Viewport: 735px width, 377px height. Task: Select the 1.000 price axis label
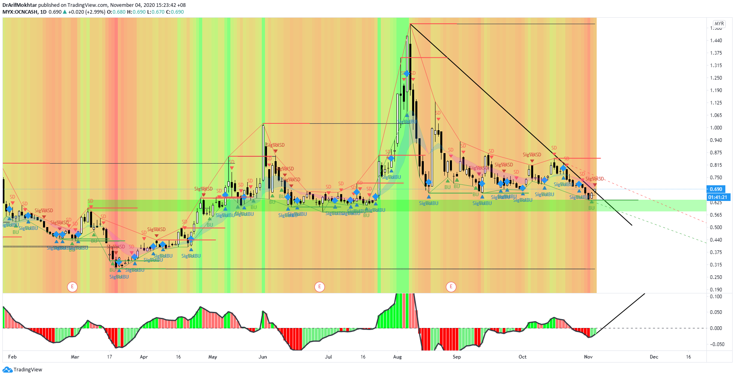pyautogui.click(x=716, y=128)
